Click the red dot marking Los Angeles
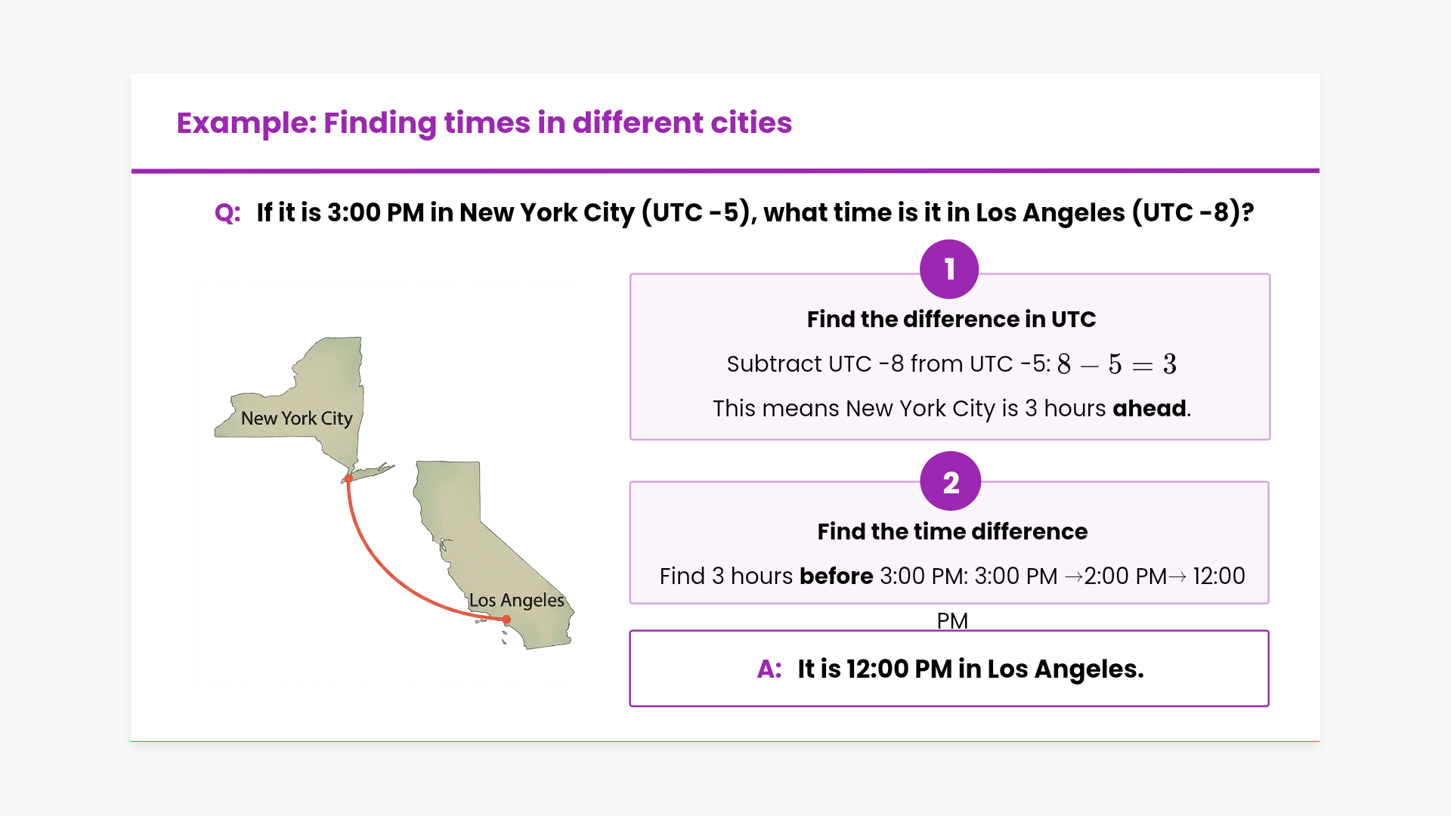Viewport: 1451px width, 816px height. click(x=506, y=620)
